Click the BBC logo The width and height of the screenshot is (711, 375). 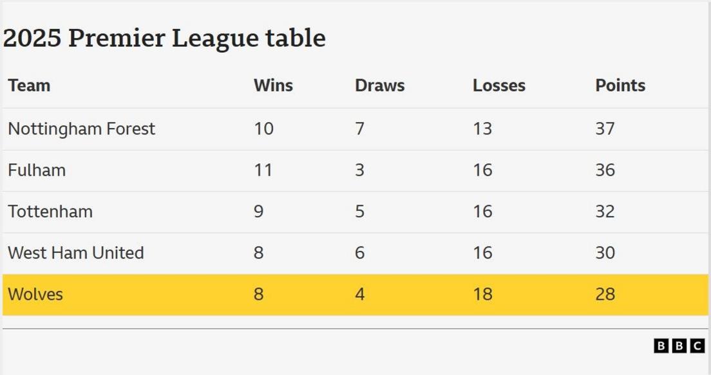click(x=679, y=346)
